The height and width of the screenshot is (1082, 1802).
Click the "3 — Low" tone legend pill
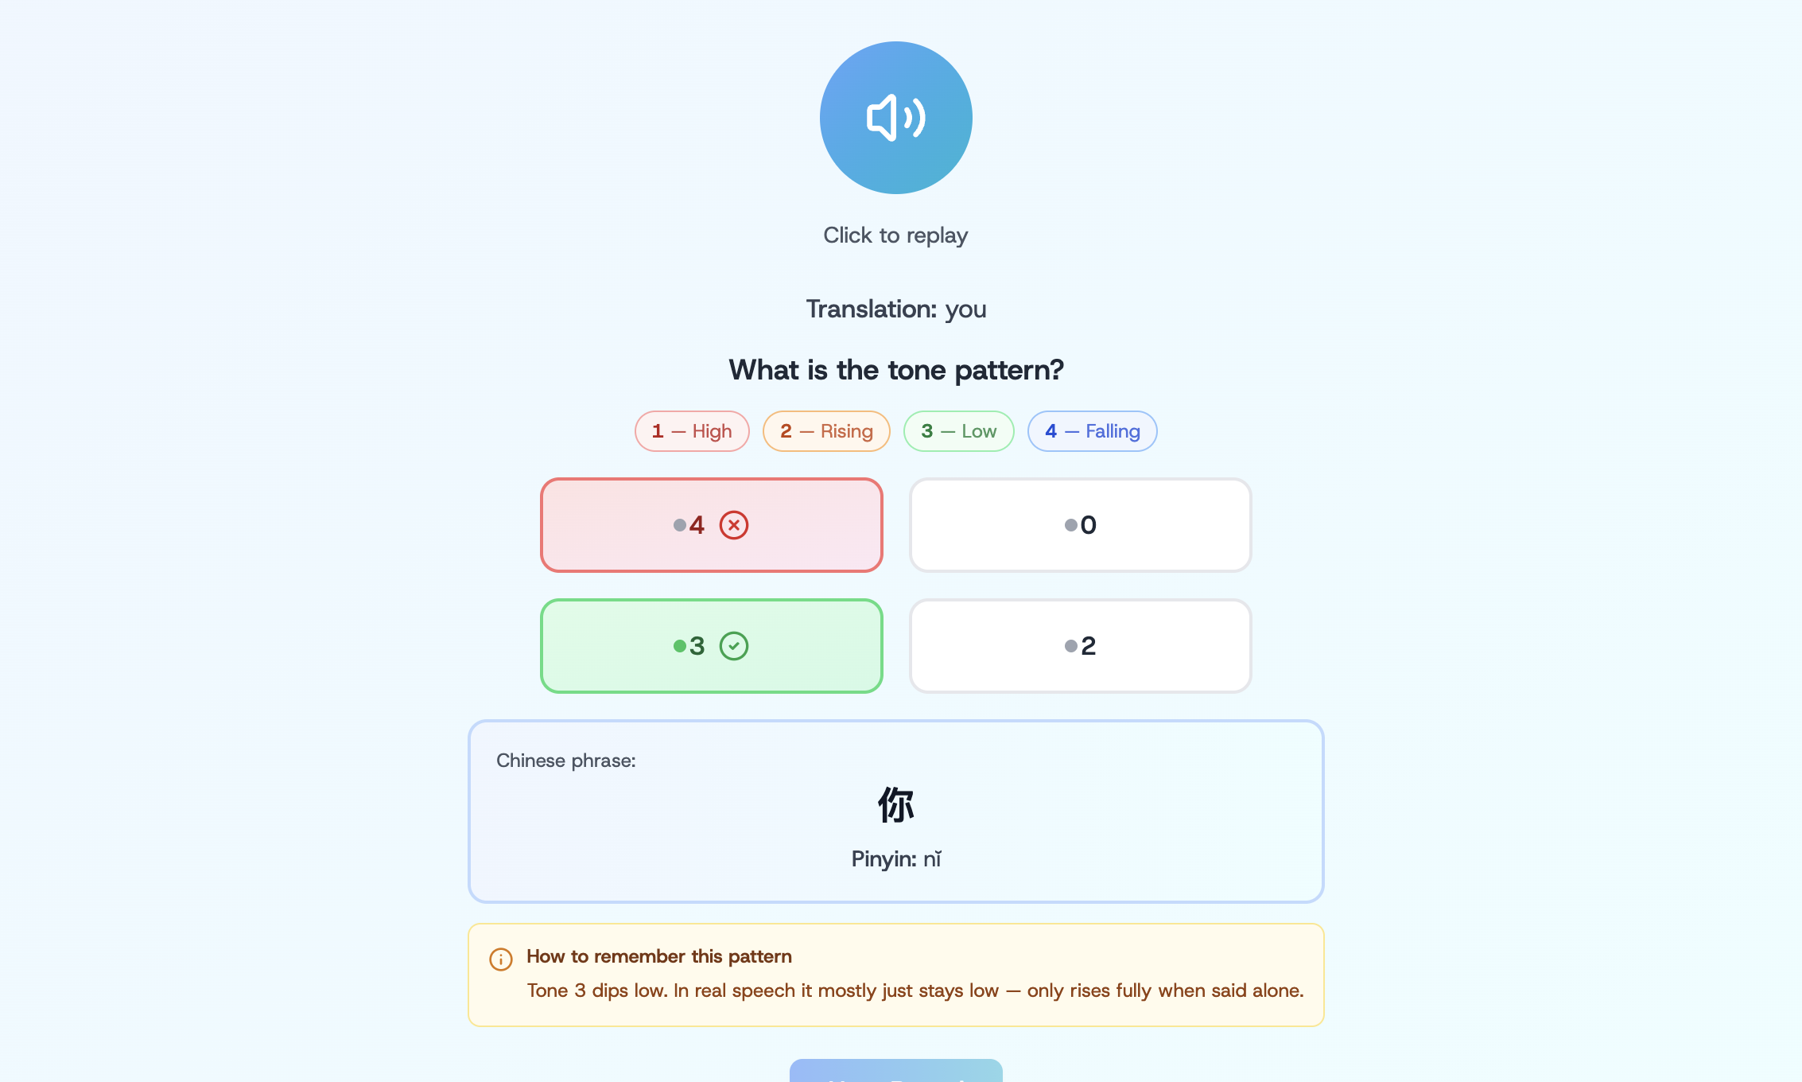[958, 431]
